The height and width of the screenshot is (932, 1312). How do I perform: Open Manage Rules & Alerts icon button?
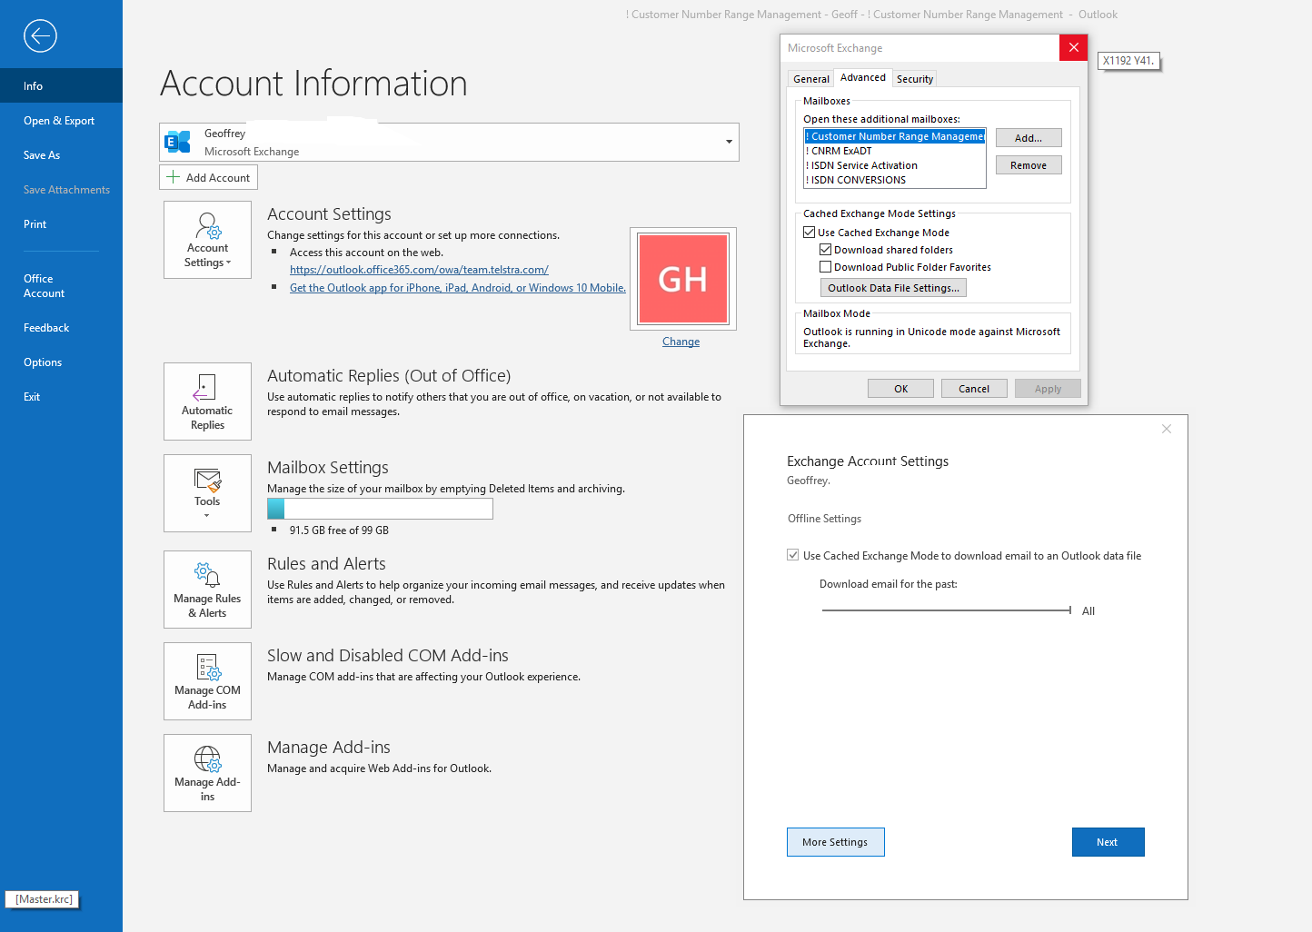tap(207, 590)
